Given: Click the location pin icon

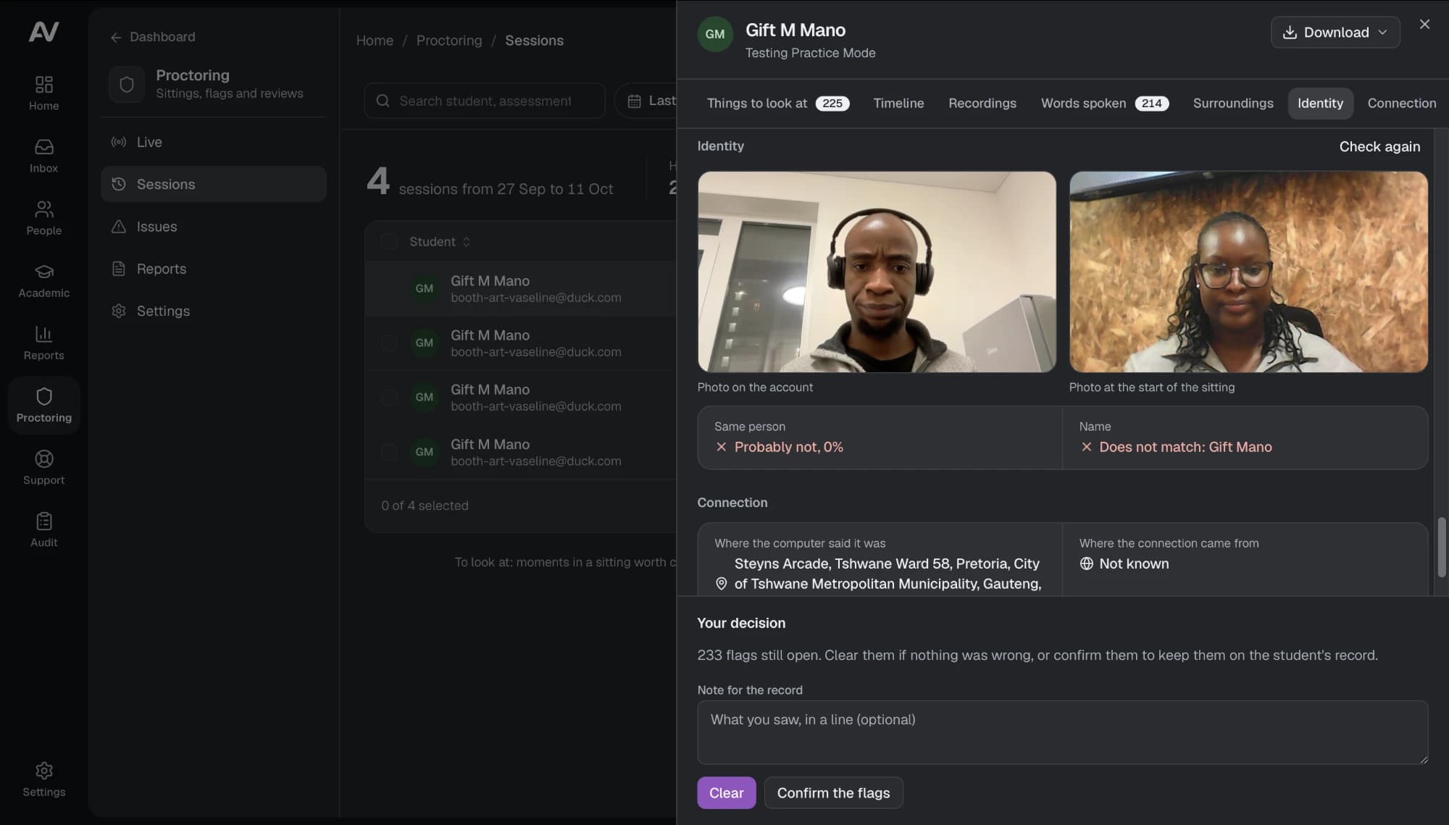Looking at the screenshot, I should [721, 584].
